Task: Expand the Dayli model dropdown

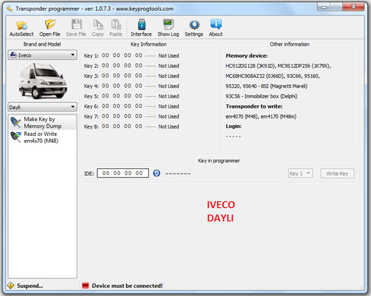Action: [x=42, y=107]
